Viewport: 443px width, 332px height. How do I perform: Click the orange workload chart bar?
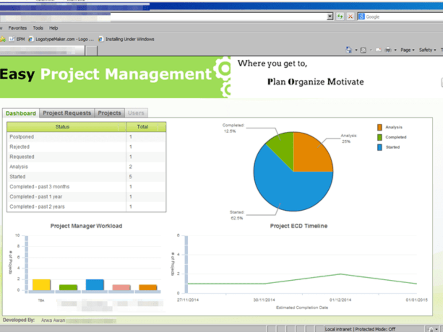[148, 287]
